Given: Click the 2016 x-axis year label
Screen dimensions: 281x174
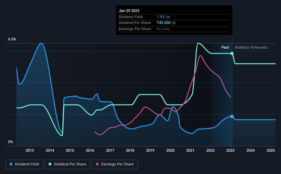Looking at the screenshot, I should 90,150.
